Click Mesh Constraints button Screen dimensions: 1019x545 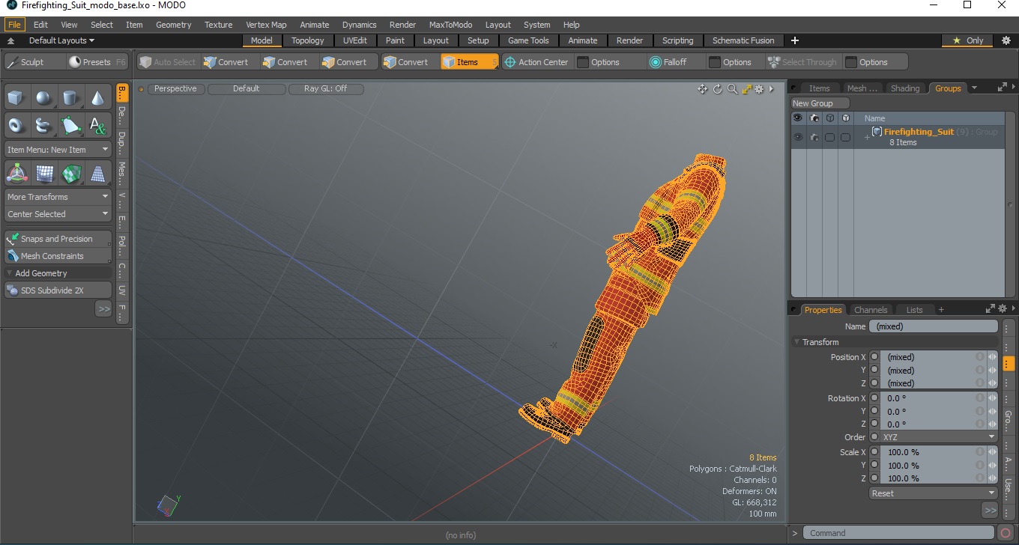point(58,256)
